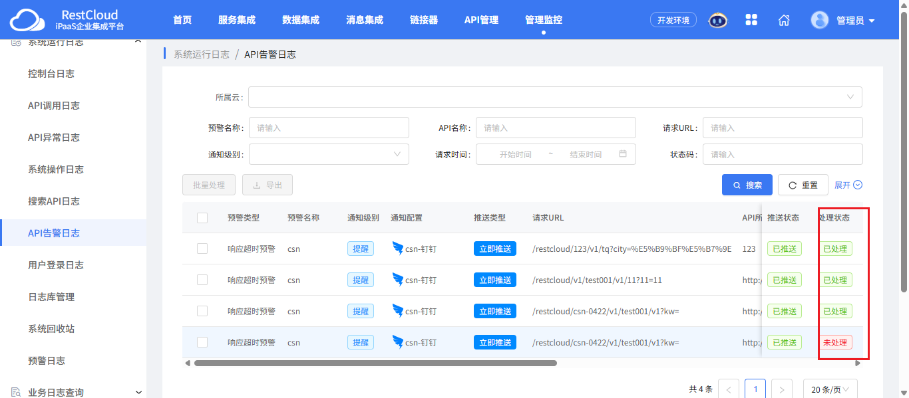Open the API管理 top menu
Screen dimensions: 909x398
click(481, 20)
